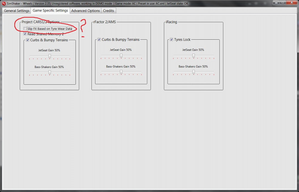Click the SimShaker app icon in title bar

point(4,3)
